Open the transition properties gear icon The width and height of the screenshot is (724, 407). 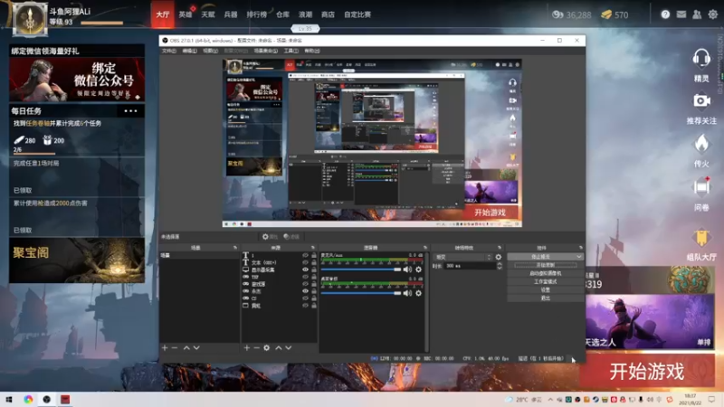(x=499, y=257)
